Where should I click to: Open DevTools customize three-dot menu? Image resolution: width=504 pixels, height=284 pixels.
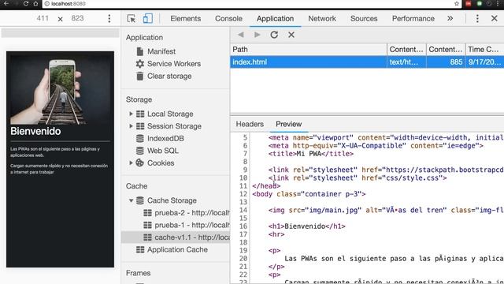coord(477,19)
